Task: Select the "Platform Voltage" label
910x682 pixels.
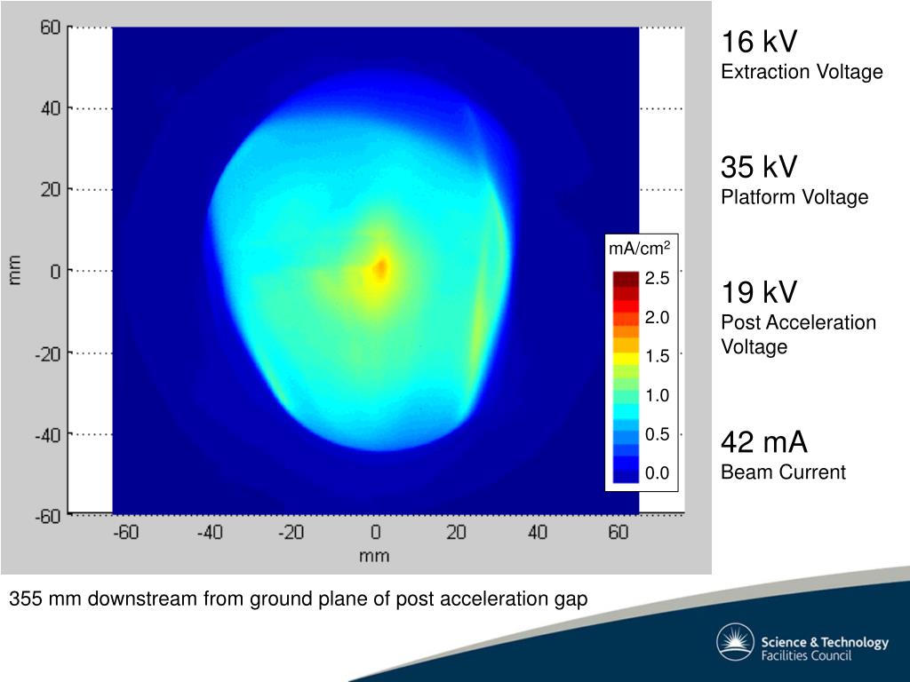Action: [x=794, y=197]
